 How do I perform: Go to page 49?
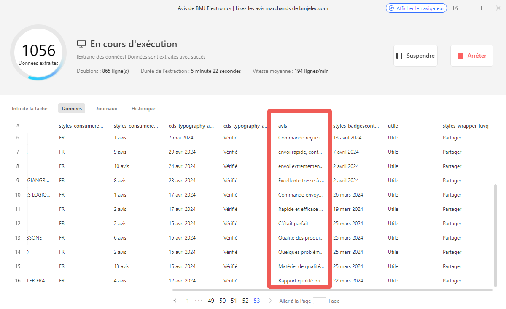(211, 301)
